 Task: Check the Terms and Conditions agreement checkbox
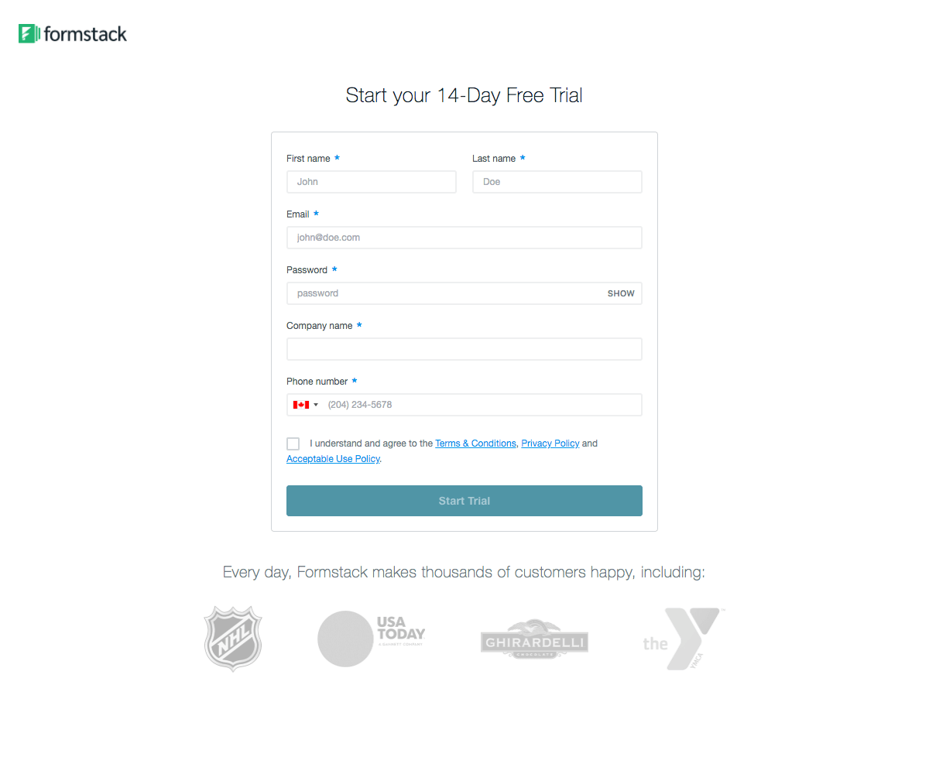(293, 444)
